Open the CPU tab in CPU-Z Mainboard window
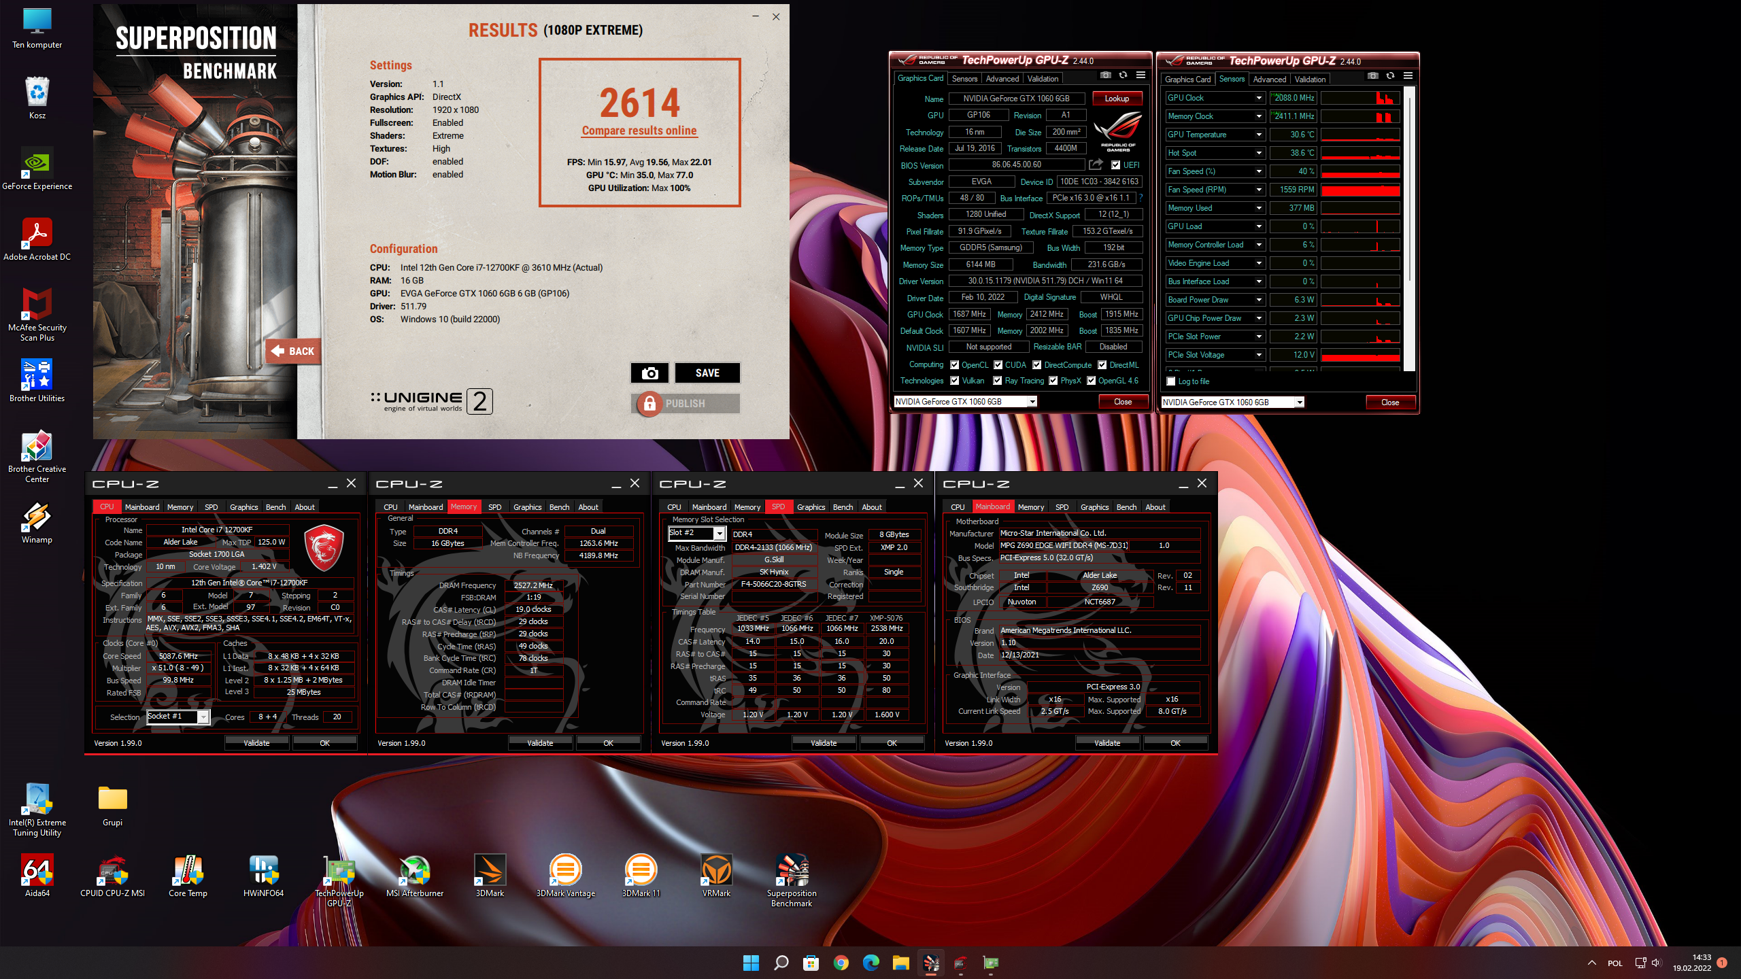1741x979 pixels. [x=958, y=507]
